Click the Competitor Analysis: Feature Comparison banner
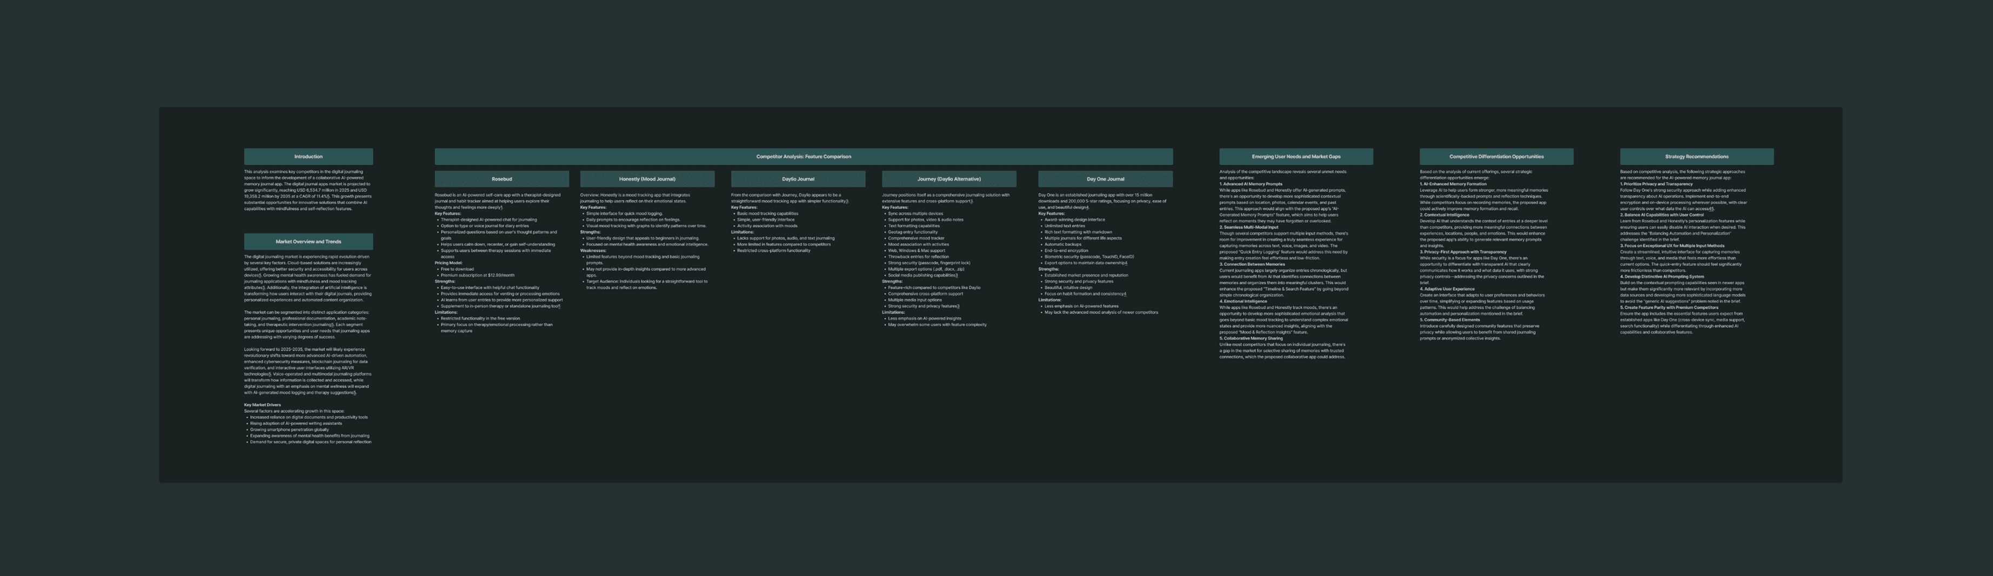The width and height of the screenshot is (1993, 576). coord(803,156)
